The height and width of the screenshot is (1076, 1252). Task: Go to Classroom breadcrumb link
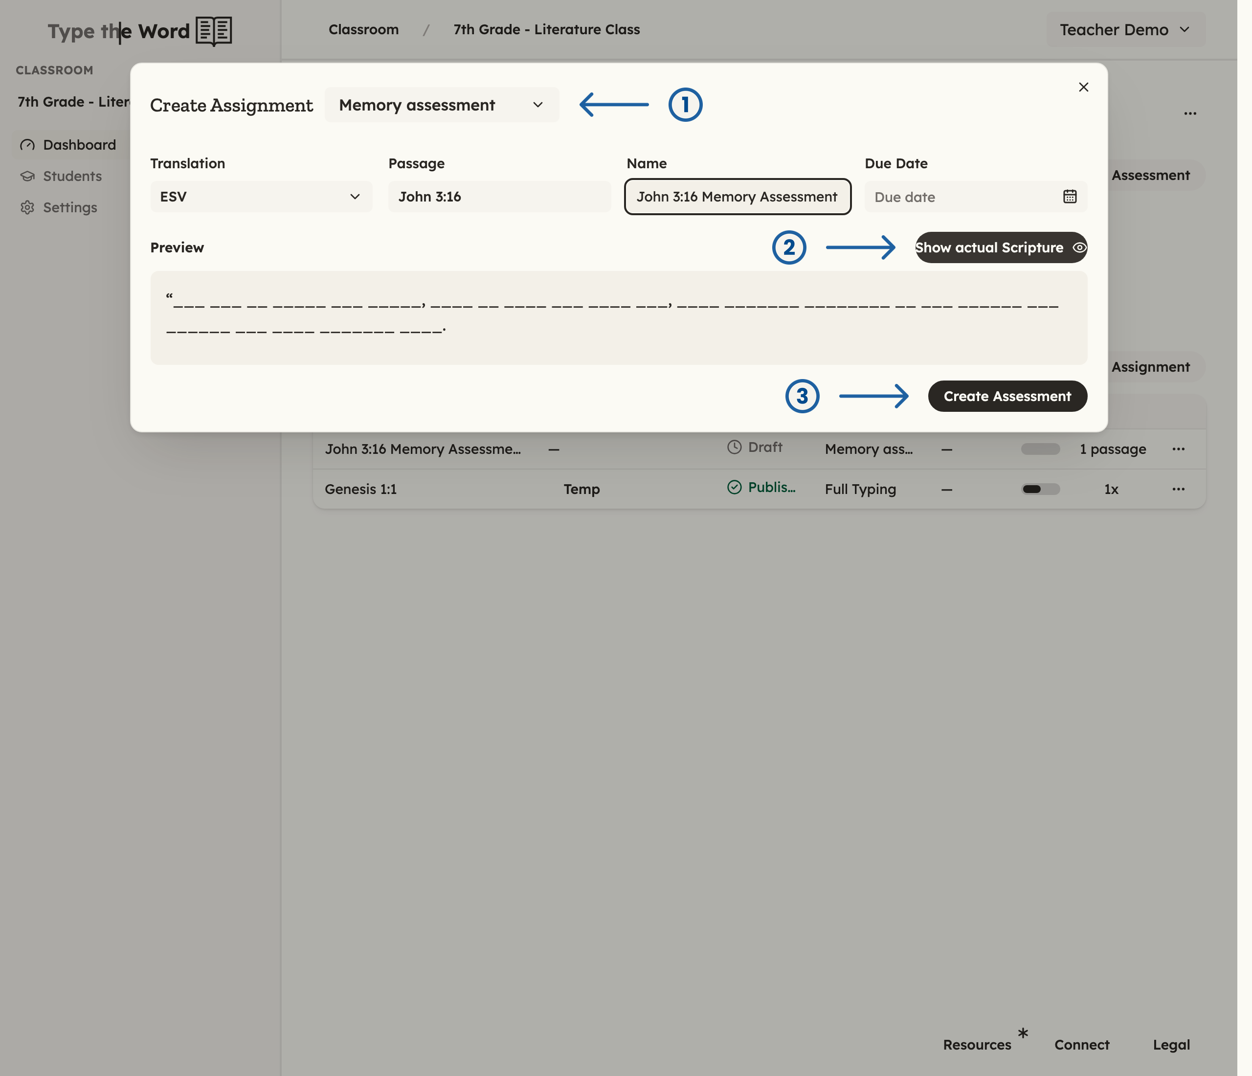[x=363, y=29]
